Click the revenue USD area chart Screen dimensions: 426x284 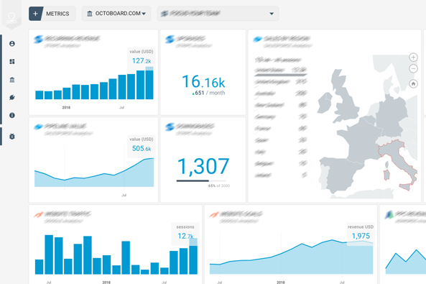pyautogui.click(x=291, y=257)
